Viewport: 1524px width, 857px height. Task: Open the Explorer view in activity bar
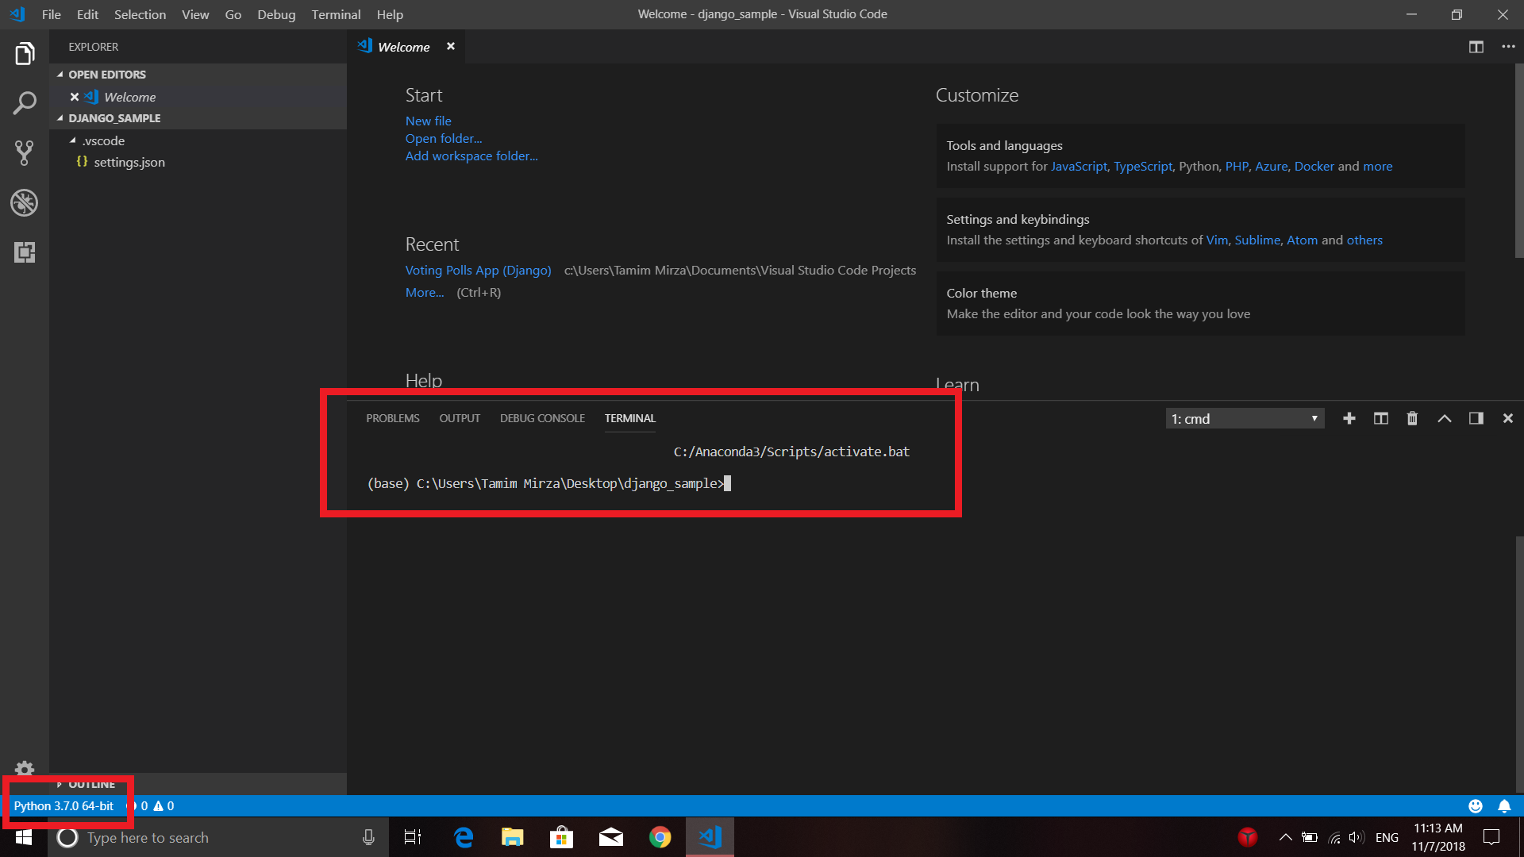[x=25, y=54]
